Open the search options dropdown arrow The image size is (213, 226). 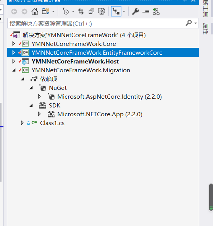(195, 23)
